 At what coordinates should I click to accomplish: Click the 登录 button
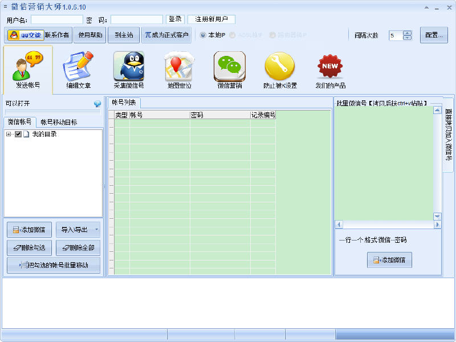point(175,19)
